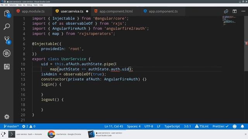Click the TSLint warning status item
This screenshot has height=139, width=248.
(x=201, y=126)
